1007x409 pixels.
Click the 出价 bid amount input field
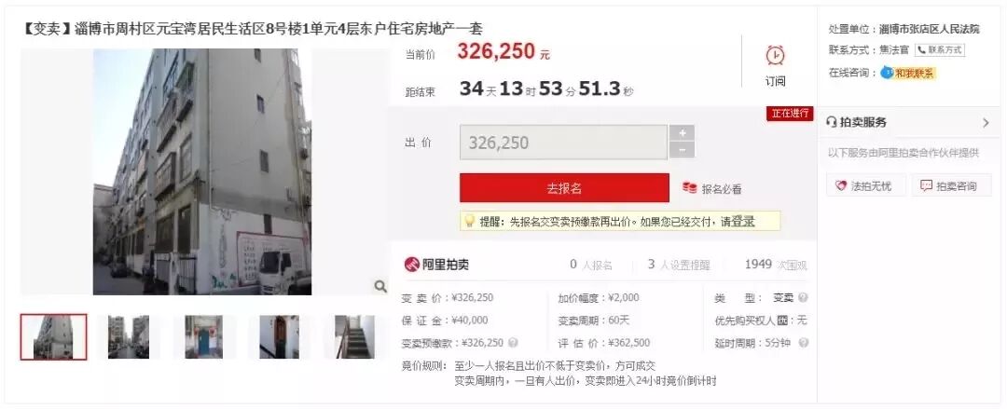tap(563, 143)
